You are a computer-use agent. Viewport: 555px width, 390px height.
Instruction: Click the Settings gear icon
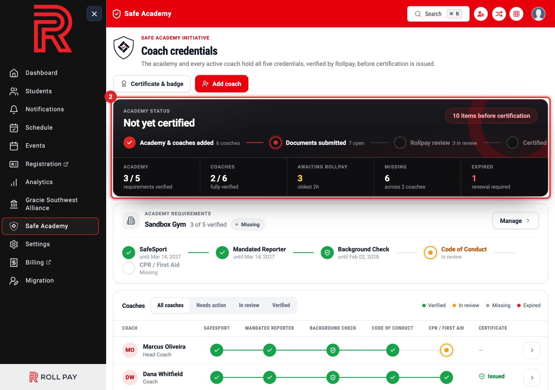(14, 244)
